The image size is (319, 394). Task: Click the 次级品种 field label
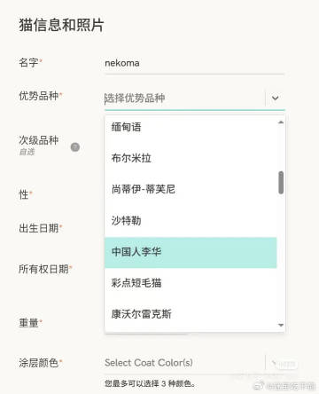pyautogui.click(x=38, y=140)
